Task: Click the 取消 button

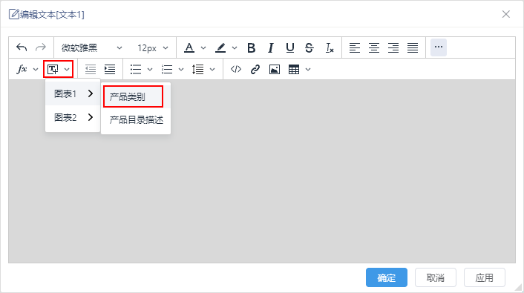Action: (436, 277)
